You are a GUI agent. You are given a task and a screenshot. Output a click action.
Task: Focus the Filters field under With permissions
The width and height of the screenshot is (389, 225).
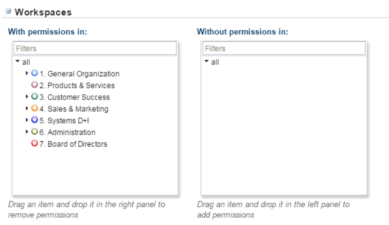tap(95, 49)
